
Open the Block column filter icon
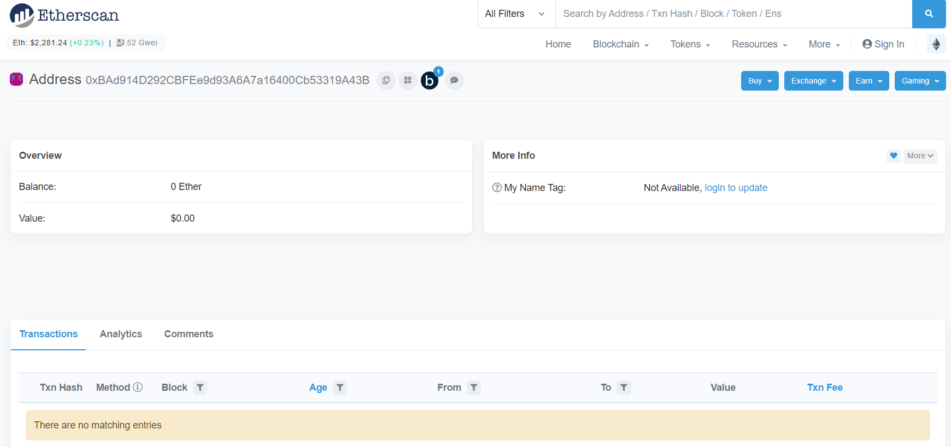200,388
